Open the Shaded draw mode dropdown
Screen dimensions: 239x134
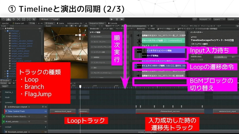point(54,26)
